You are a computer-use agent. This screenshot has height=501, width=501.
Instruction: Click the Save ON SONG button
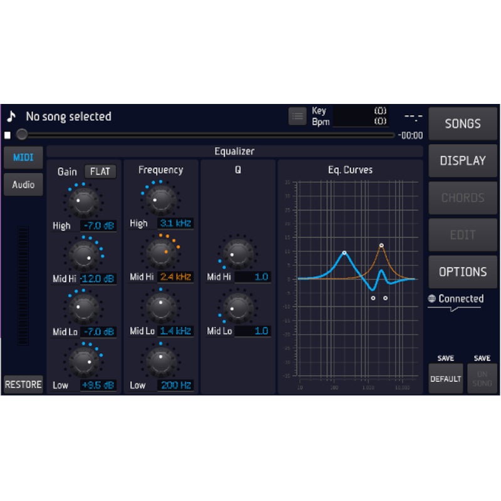coord(482,379)
